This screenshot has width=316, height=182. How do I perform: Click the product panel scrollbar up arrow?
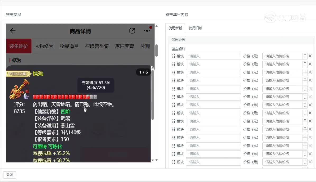(156, 26)
